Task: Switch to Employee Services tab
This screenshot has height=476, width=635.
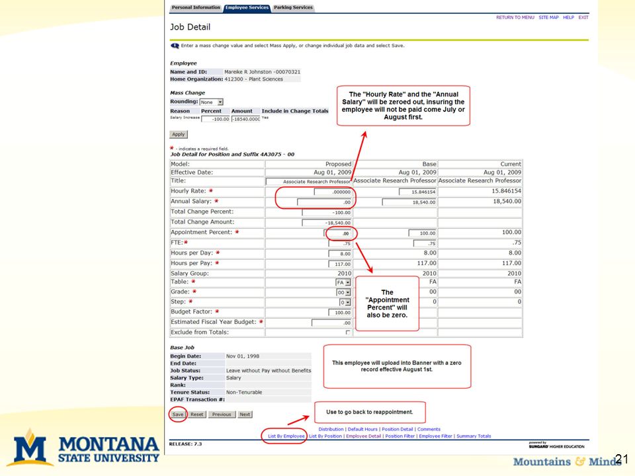Action: 247,7
